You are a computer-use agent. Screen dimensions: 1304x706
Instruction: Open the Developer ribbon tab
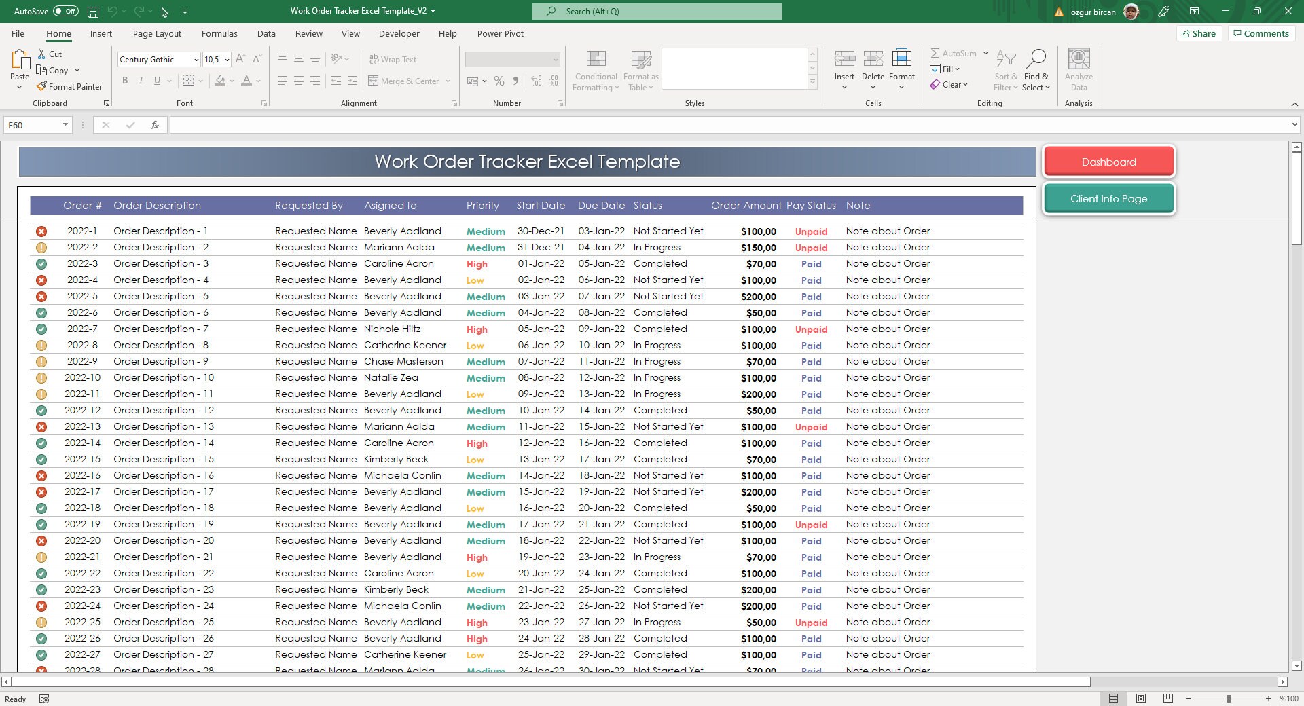(399, 33)
